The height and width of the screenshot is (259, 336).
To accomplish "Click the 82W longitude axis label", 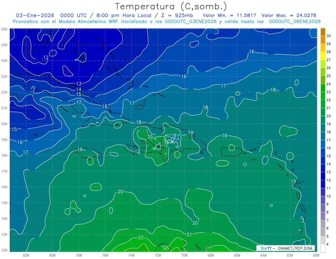I will pos(26,255).
